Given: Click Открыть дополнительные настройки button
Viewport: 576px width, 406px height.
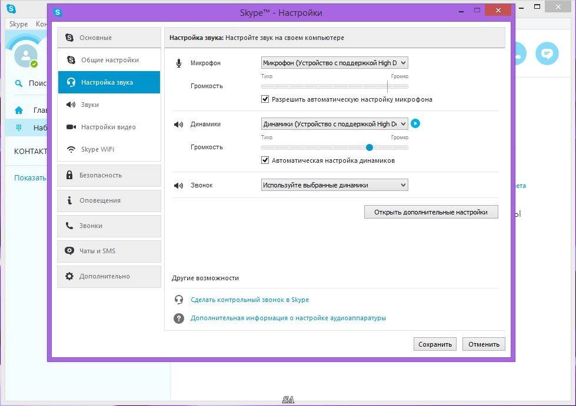Looking at the screenshot, I should (431, 212).
